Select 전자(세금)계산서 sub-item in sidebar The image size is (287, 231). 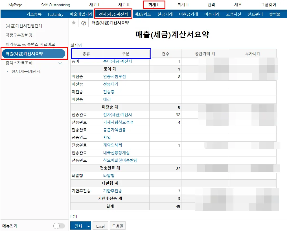click(26, 72)
